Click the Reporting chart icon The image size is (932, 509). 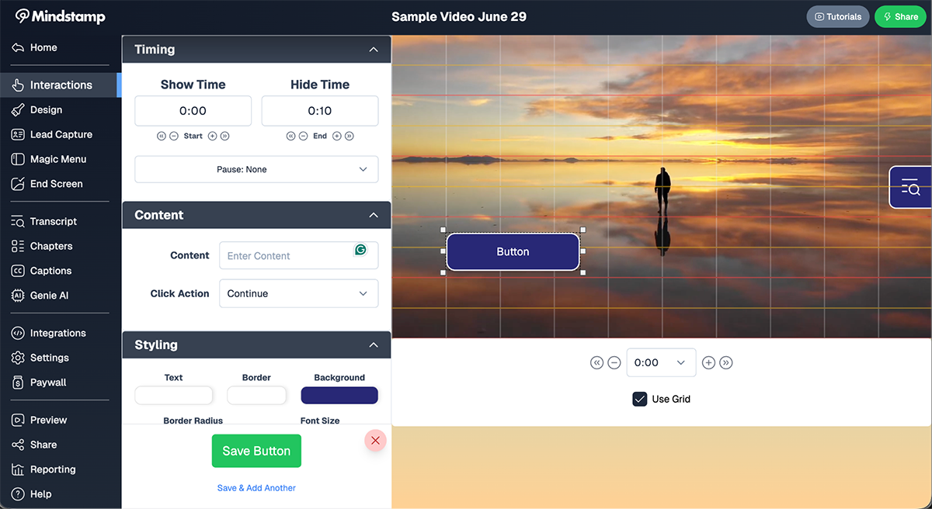(18, 469)
